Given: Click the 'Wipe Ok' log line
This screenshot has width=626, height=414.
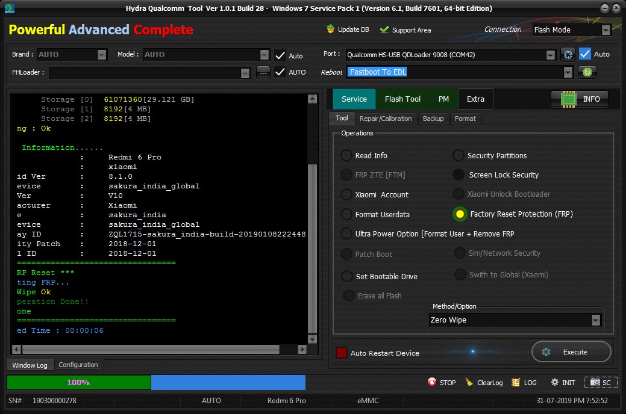Looking at the screenshot, I should point(34,292).
